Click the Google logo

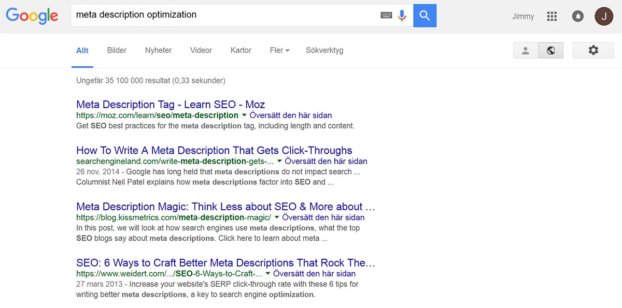[x=32, y=16]
